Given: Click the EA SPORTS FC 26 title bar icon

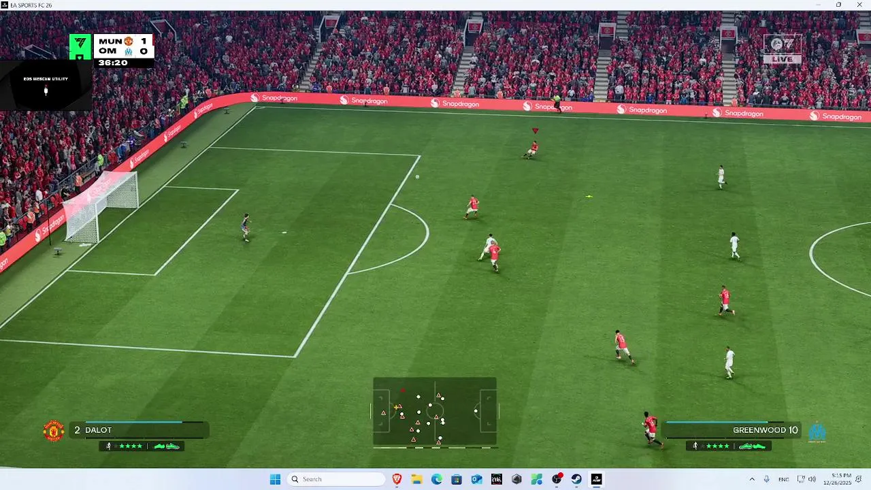Looking at the screenshot, I should (x=5, y=5).
